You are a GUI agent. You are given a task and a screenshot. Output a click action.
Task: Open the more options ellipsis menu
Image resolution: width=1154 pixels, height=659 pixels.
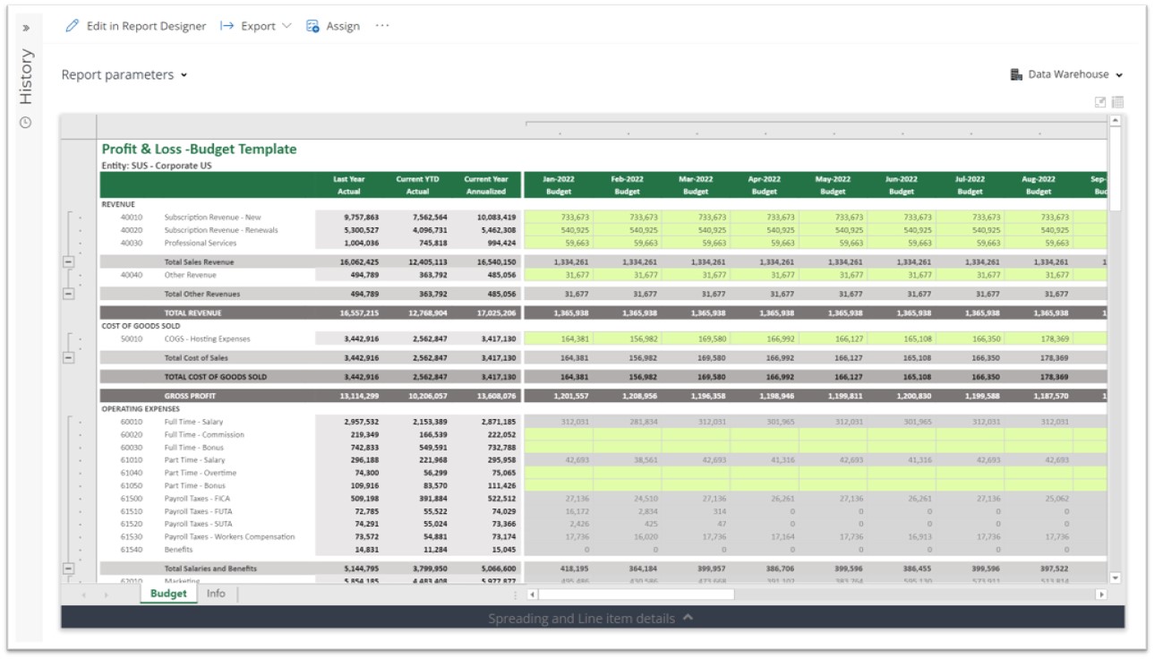tap(382, 26)
